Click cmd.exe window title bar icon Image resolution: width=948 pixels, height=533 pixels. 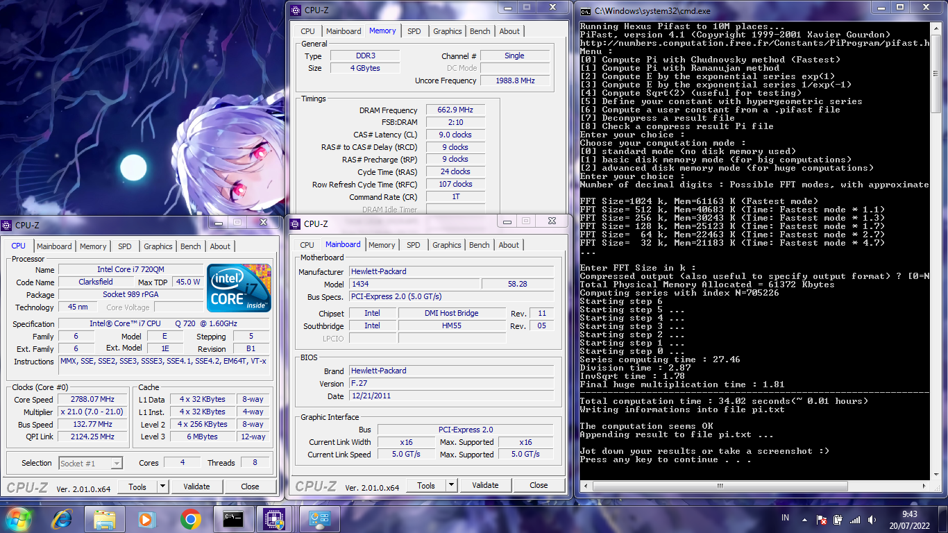(586, 11)
